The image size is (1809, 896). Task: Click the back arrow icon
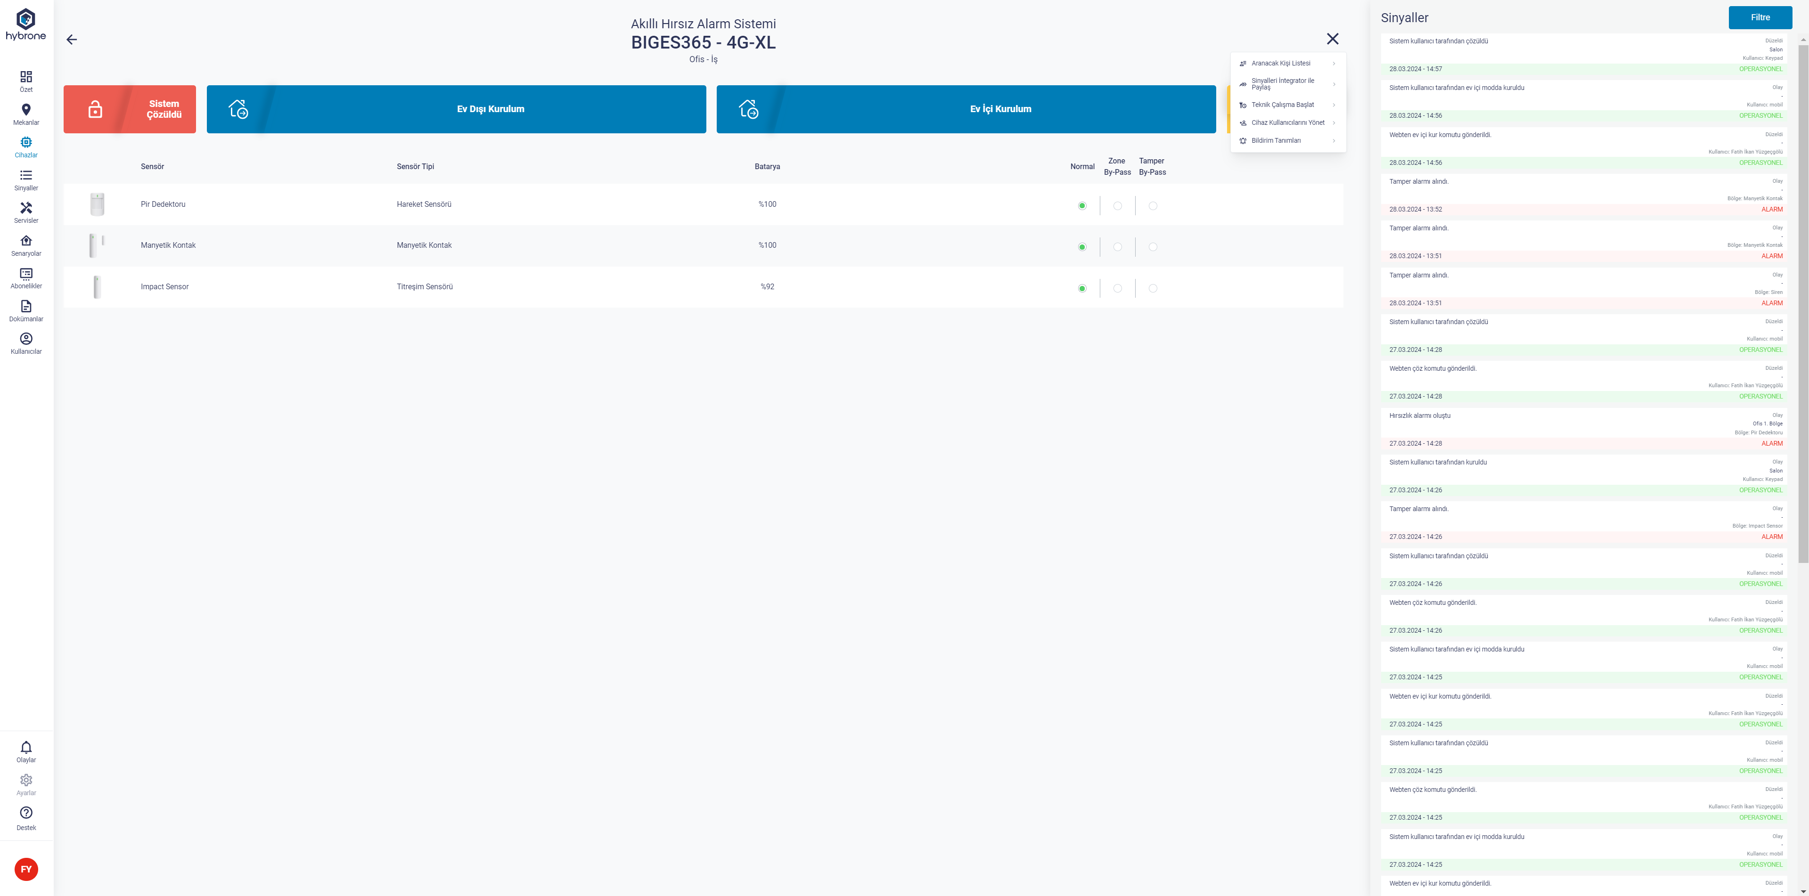pyautogui.click(x=72, y=39)
